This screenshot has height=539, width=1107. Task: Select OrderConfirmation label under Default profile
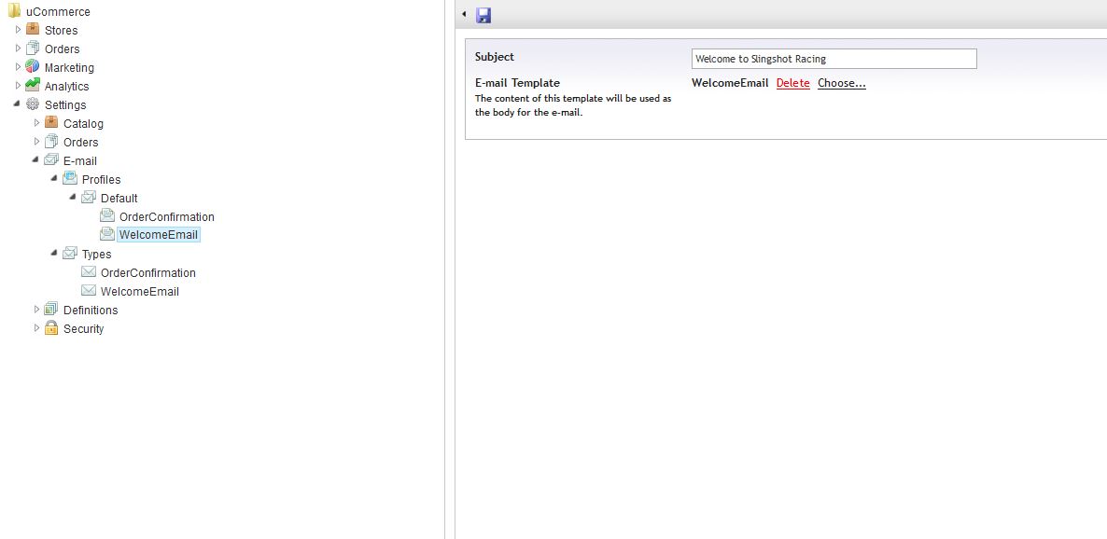[167, 217]
